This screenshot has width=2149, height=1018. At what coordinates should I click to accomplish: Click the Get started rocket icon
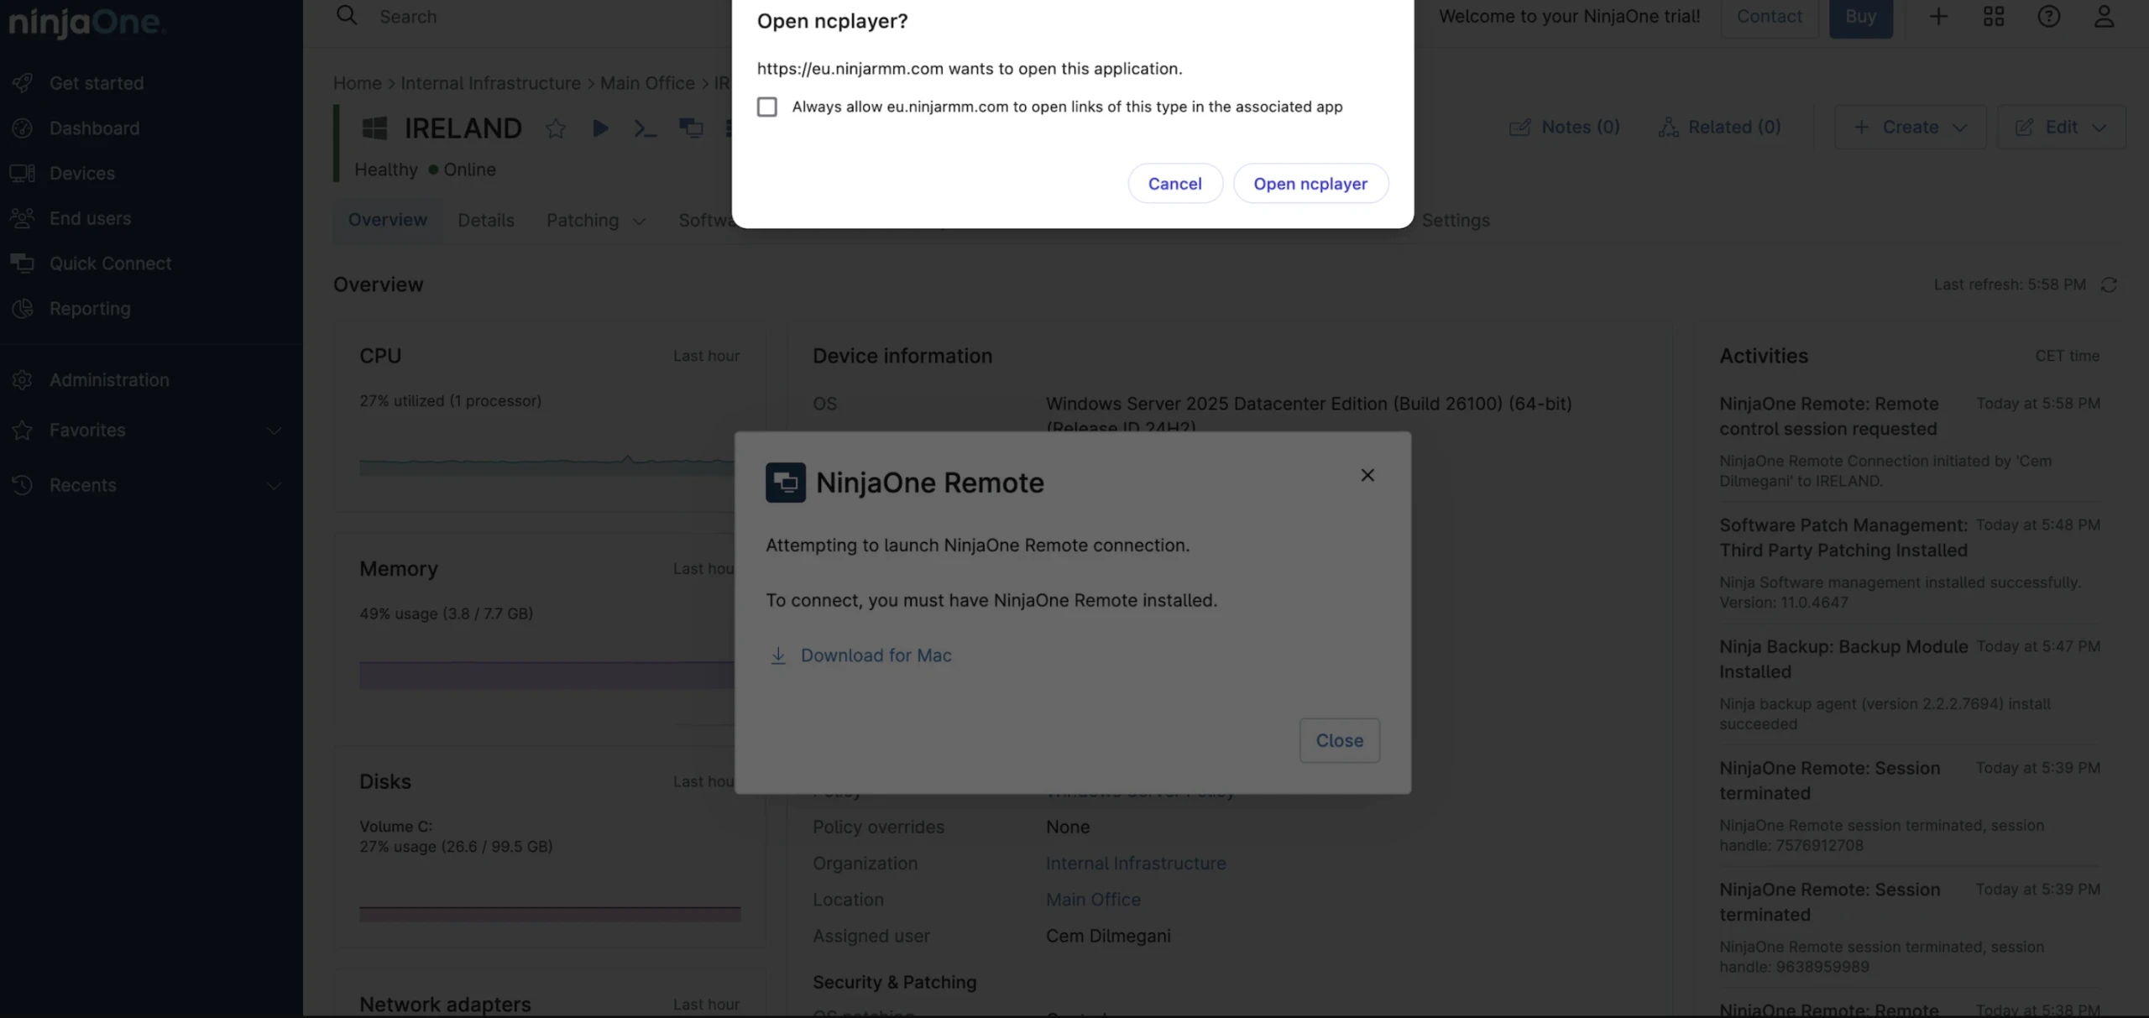coord(23,83)
